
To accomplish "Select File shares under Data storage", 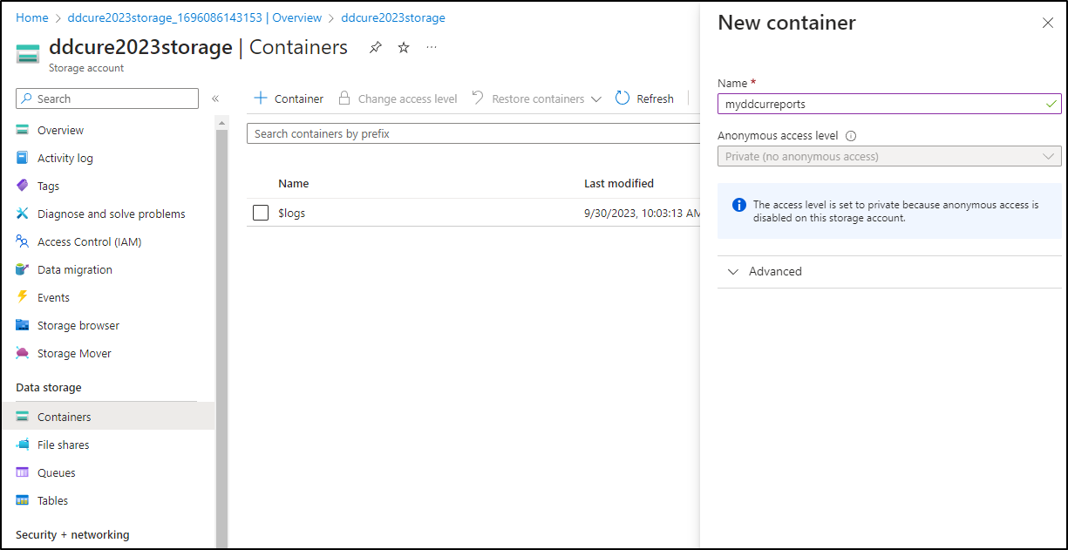I will [64, 445].
